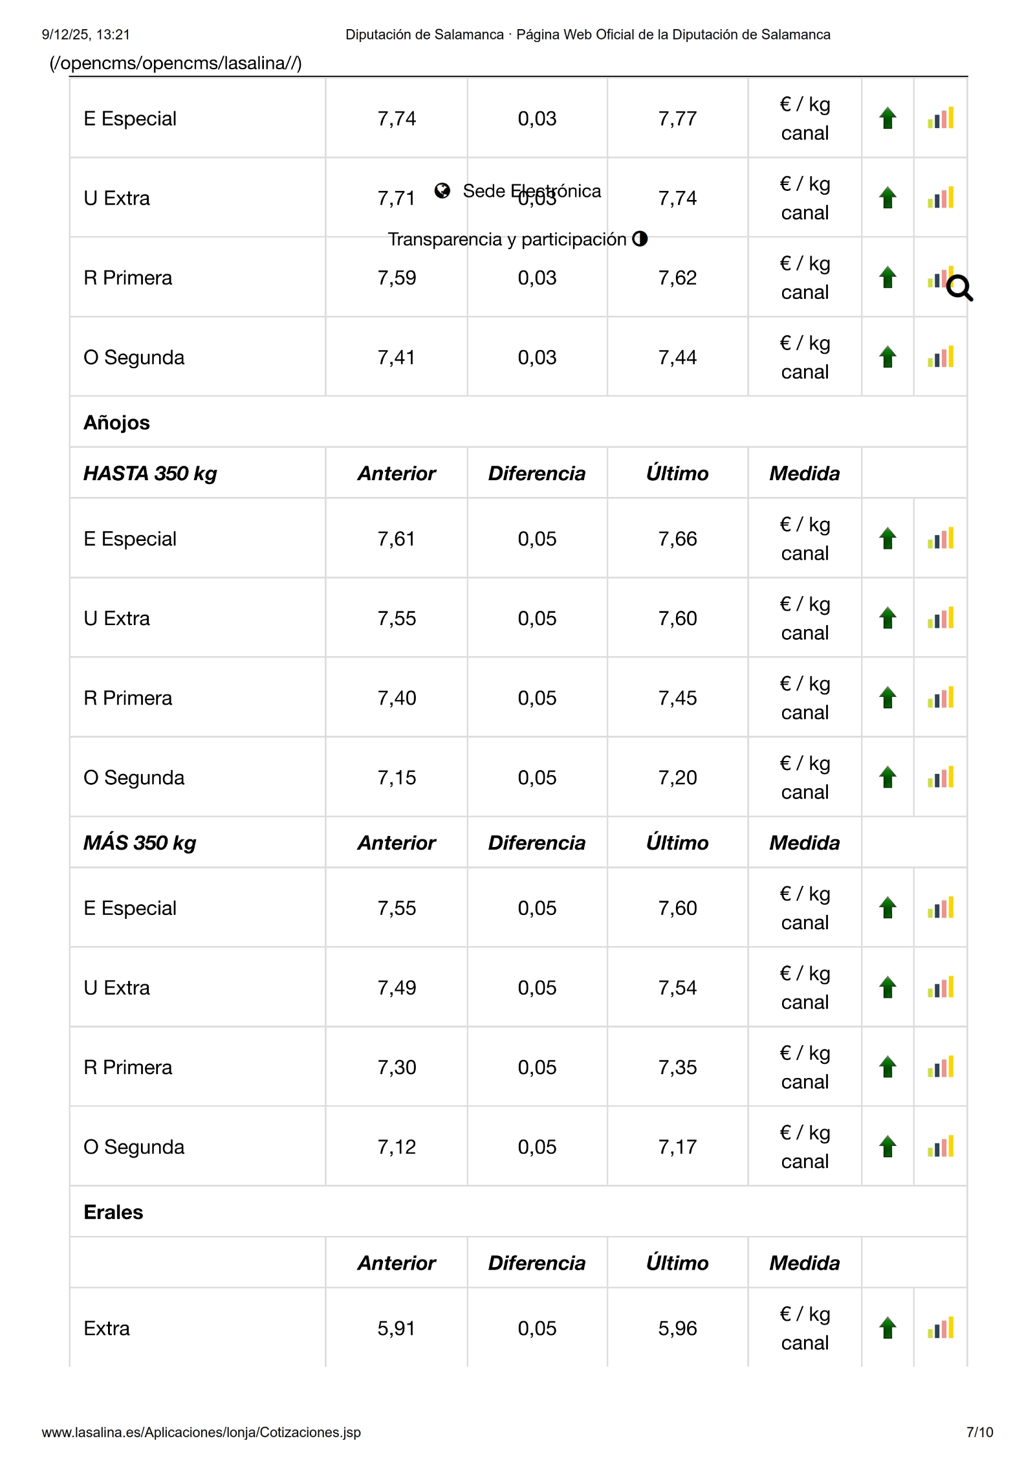Click the green arrow in O Segunda 7,20 row
Image resolution: width=1035 pixels, height=1465 pixels.
[x=888, y=777]
